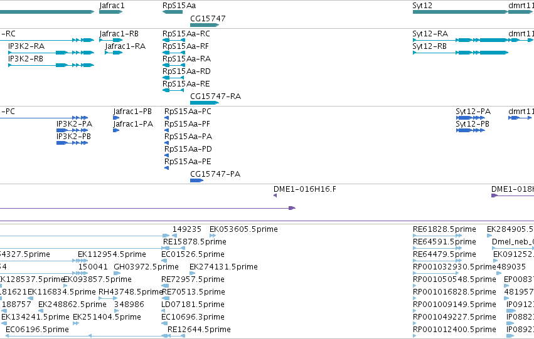Click the RpS15Aa-RD transcript label
Image resolution: width=534 pixels, height=339 pixels.
pyautogui.click(x=186, y=71)
